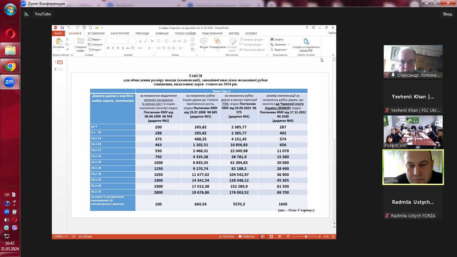457x257 pixels.
Task: Toggle text Shadow (S) formatting
Action: [x=122, y=48]
